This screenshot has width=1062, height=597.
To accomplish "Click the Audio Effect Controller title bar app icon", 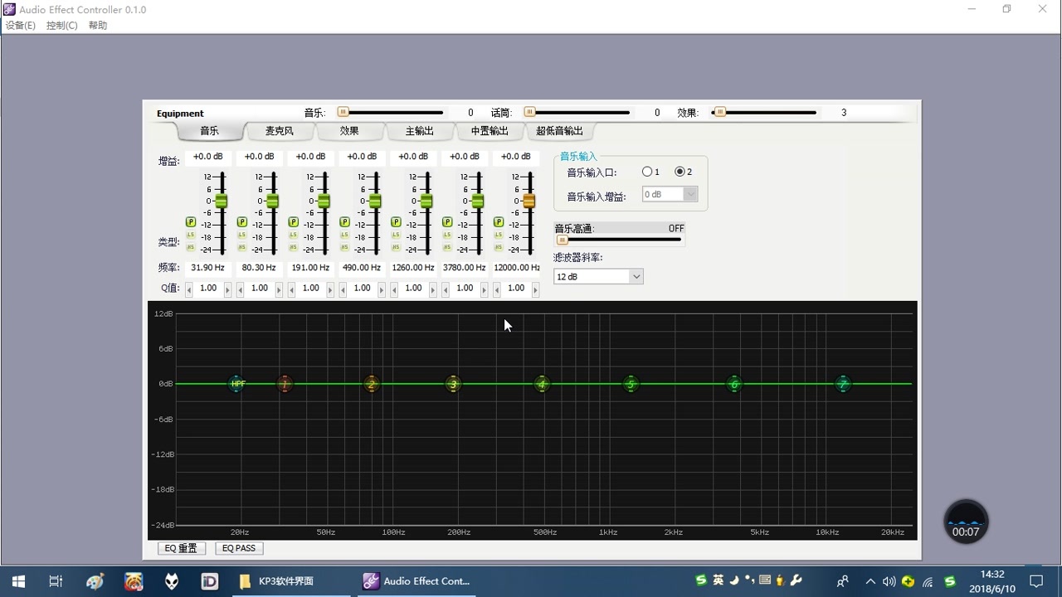I will pos(9,9).
